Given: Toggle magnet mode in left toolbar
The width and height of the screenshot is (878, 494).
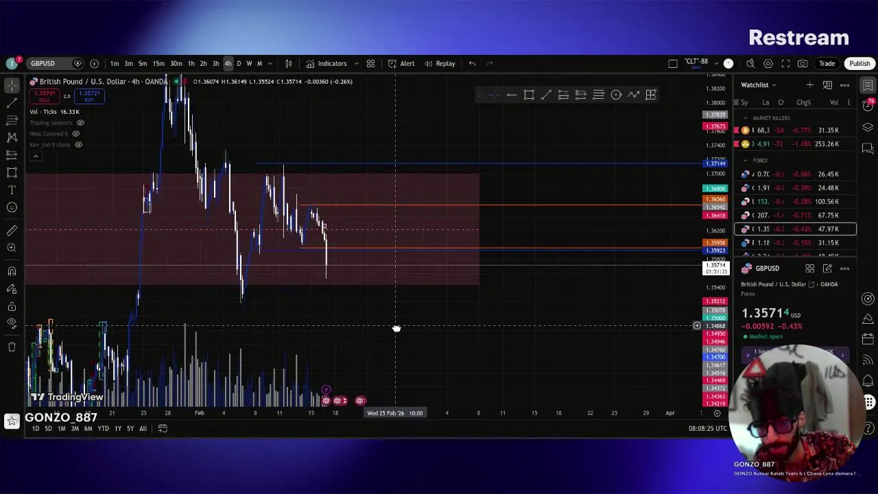Looking at the screenshot, I should (12, 271).
